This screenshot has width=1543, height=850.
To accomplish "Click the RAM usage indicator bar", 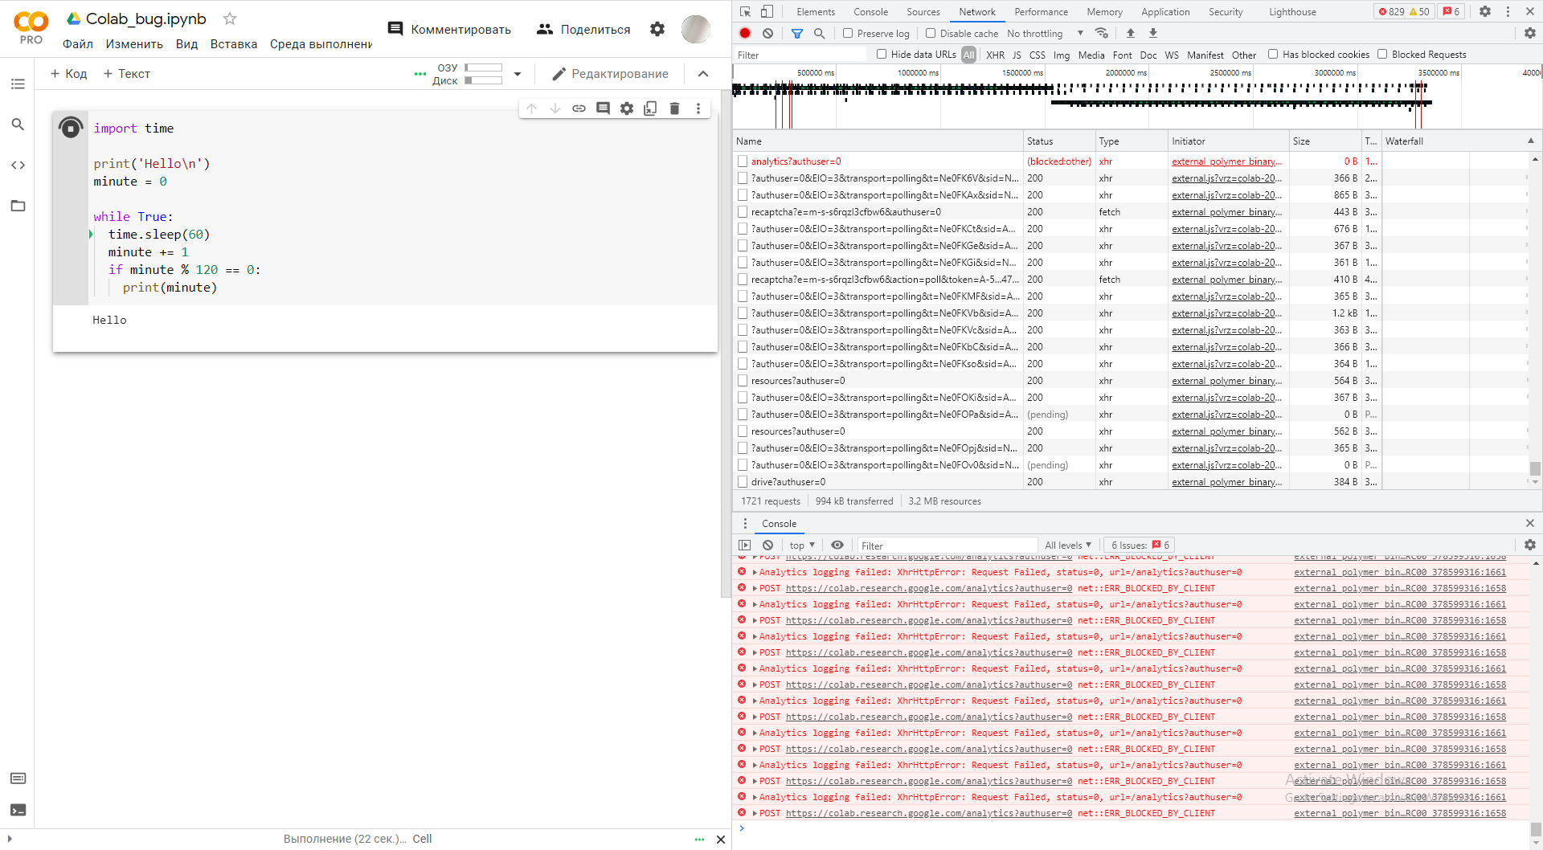I will 482,68.
